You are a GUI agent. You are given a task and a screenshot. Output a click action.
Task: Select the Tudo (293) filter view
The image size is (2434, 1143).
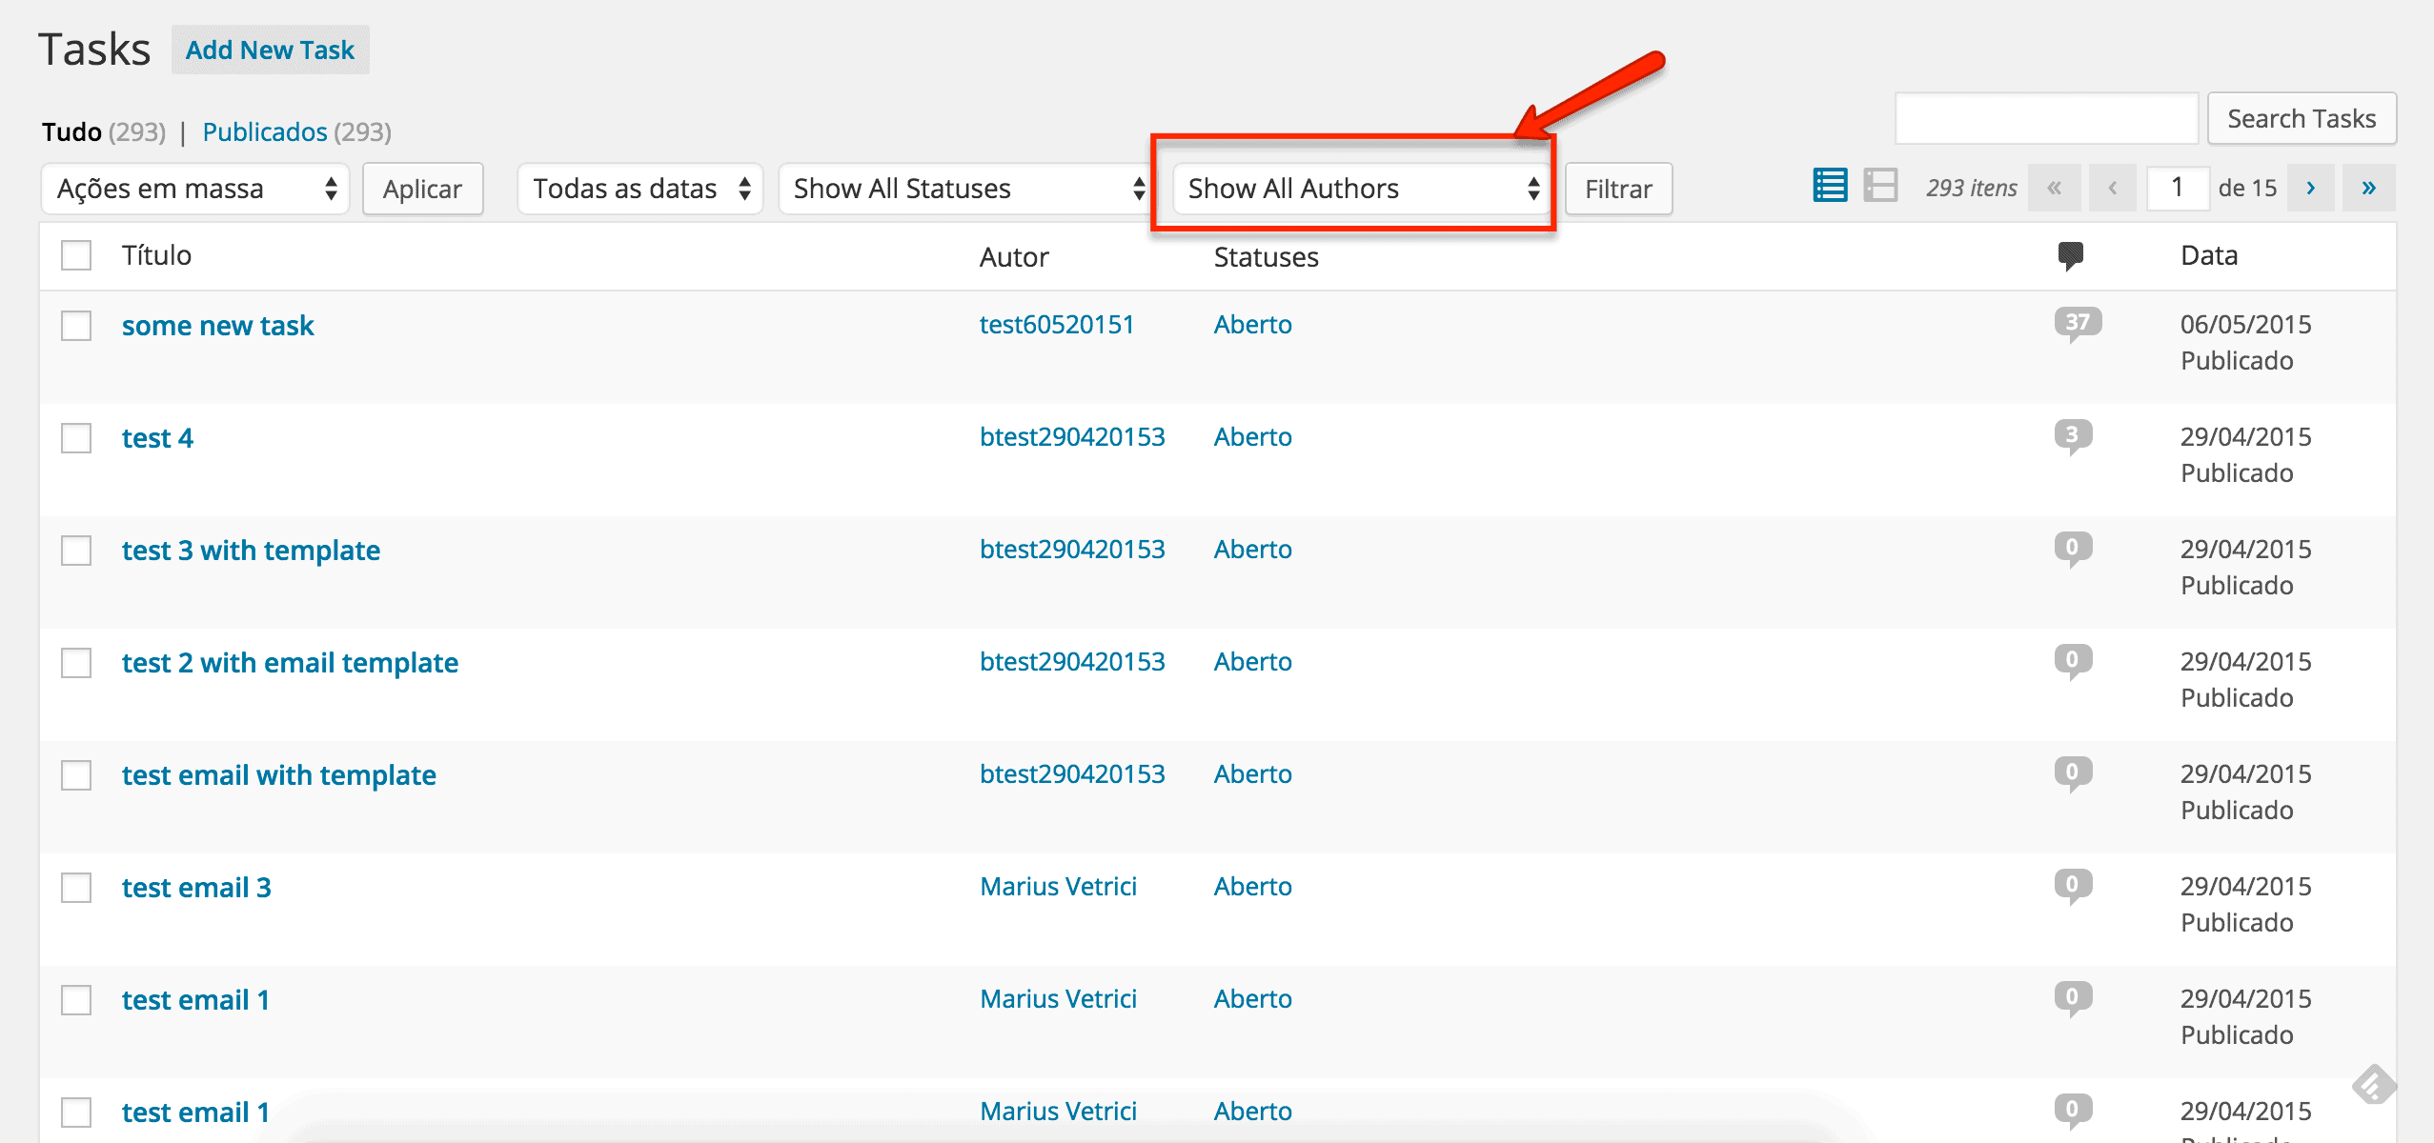tap(72, 131)
